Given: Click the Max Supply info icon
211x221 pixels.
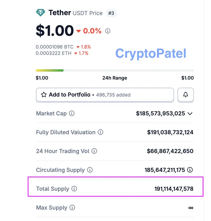Looking at the screenshot, I should coord(72,208).
